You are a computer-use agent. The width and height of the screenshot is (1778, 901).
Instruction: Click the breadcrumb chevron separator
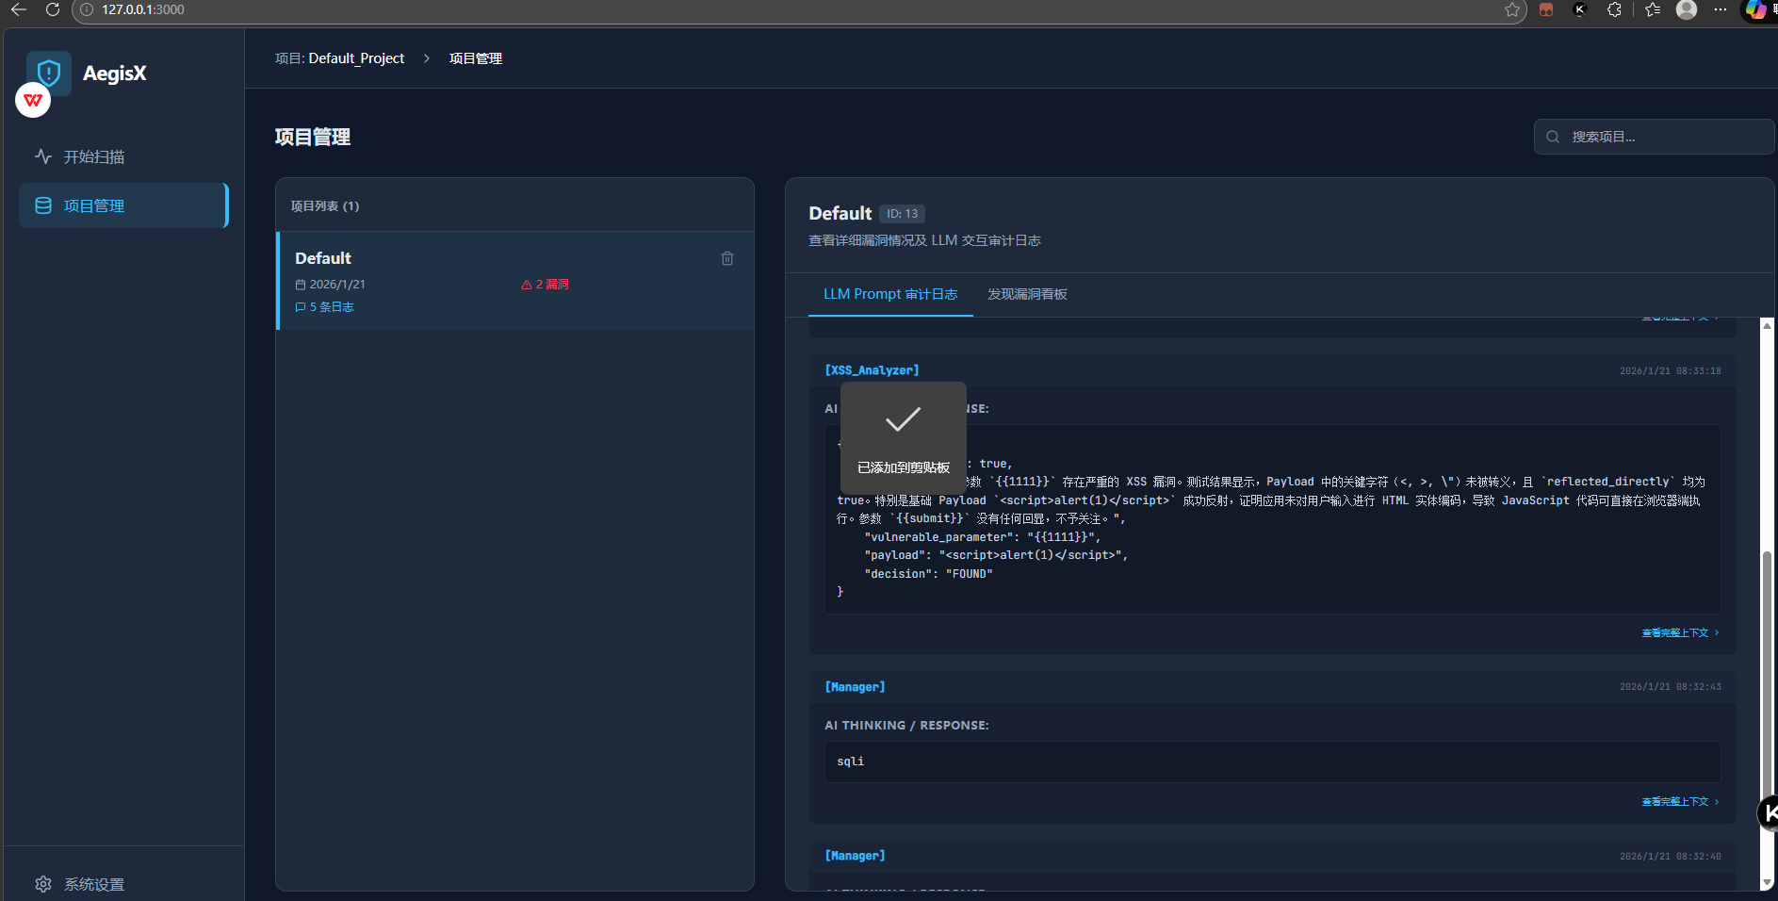coord(427,58)
